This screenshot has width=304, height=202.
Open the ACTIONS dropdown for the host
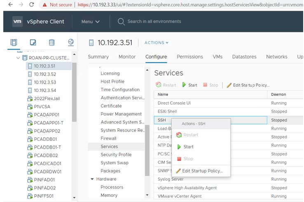click(156, 43)
